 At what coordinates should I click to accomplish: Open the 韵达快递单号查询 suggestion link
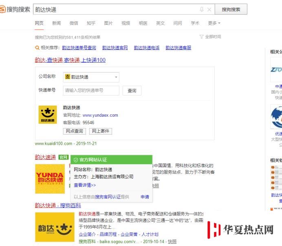tap(79, 48)
